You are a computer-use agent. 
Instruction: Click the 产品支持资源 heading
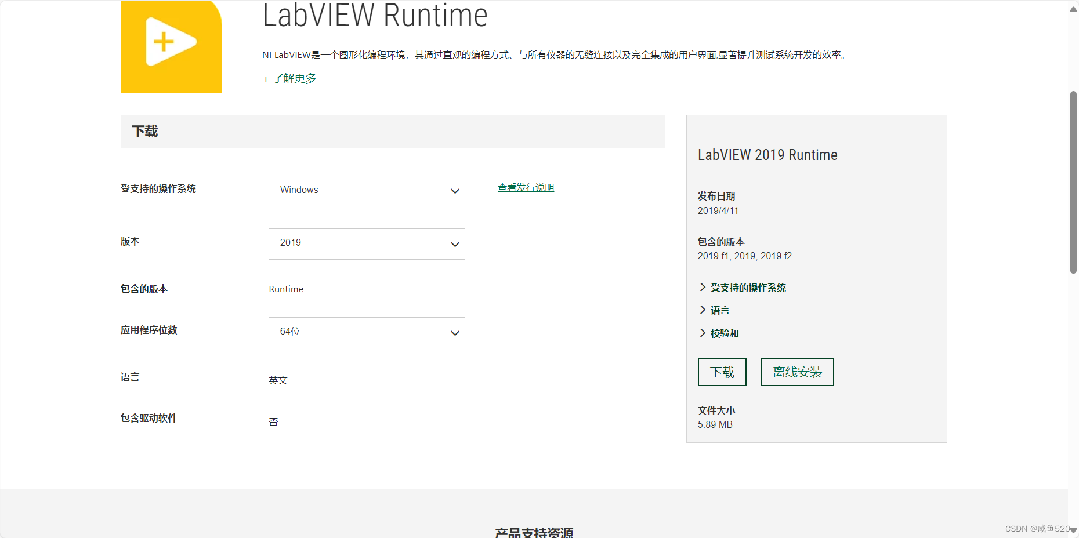(534, 532)
